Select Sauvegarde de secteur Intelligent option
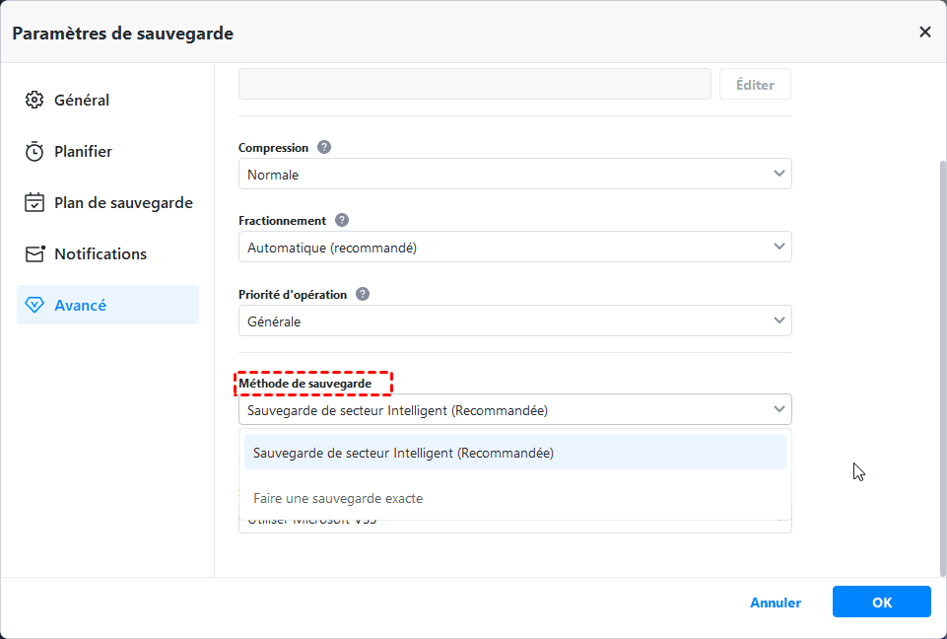Viewport: 947px width, 639px height. (514, 453)
